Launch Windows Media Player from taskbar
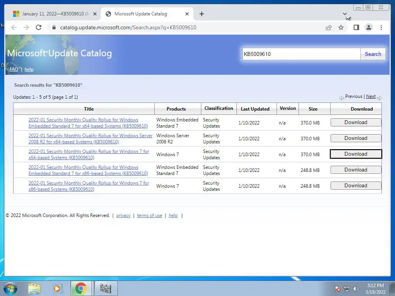The height and width of the screenshot is (296, 395). 58,288
